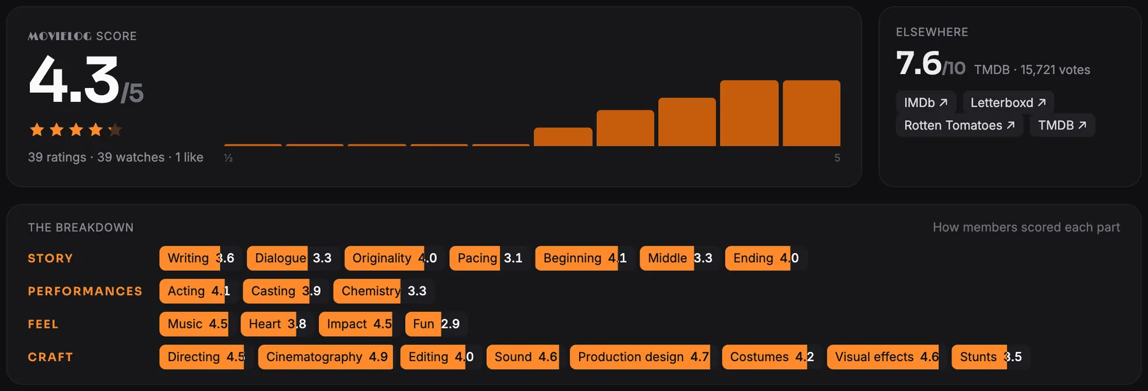Select the Production design 4.7 chip

[644, 357]
